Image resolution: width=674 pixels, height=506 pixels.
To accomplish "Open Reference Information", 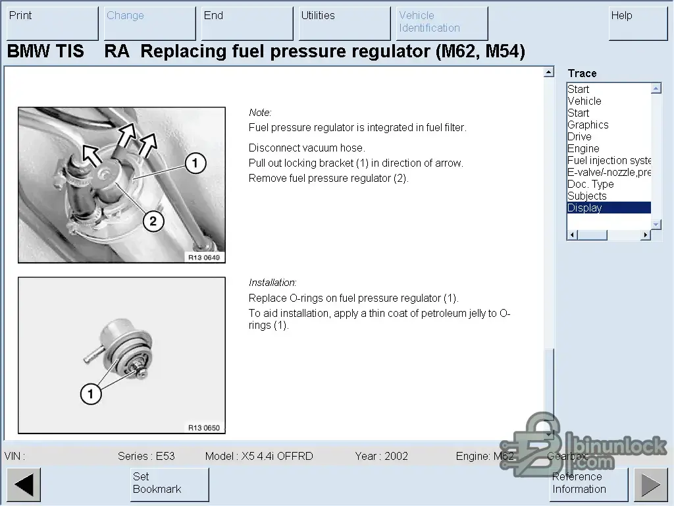I will pyautogui.click(x=589, y=485).
